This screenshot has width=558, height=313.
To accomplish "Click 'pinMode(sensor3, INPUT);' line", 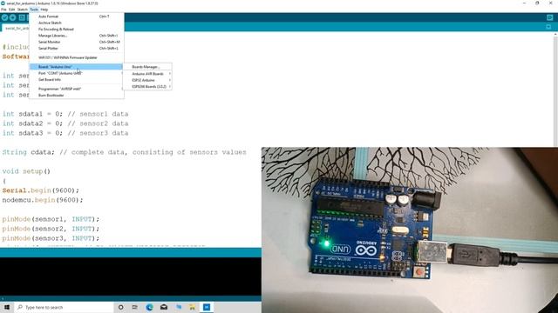I will [51, 238].
